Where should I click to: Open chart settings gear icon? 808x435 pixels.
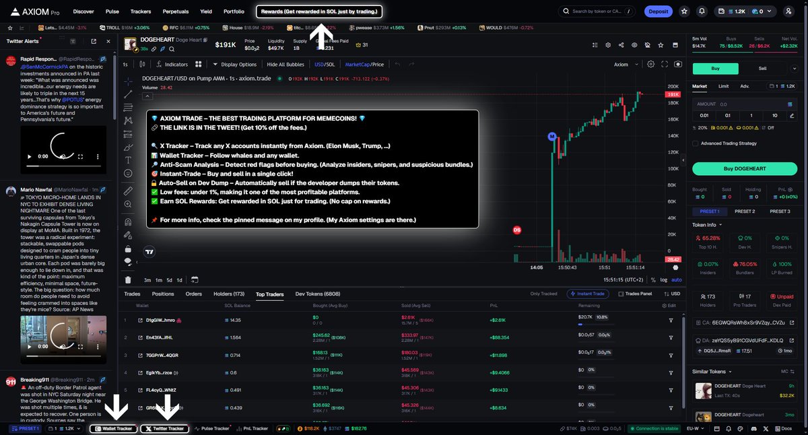(x=650, y=65)
